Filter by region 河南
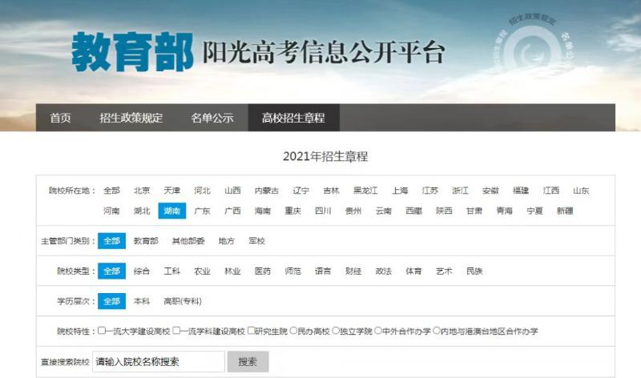 pos(111,211)
